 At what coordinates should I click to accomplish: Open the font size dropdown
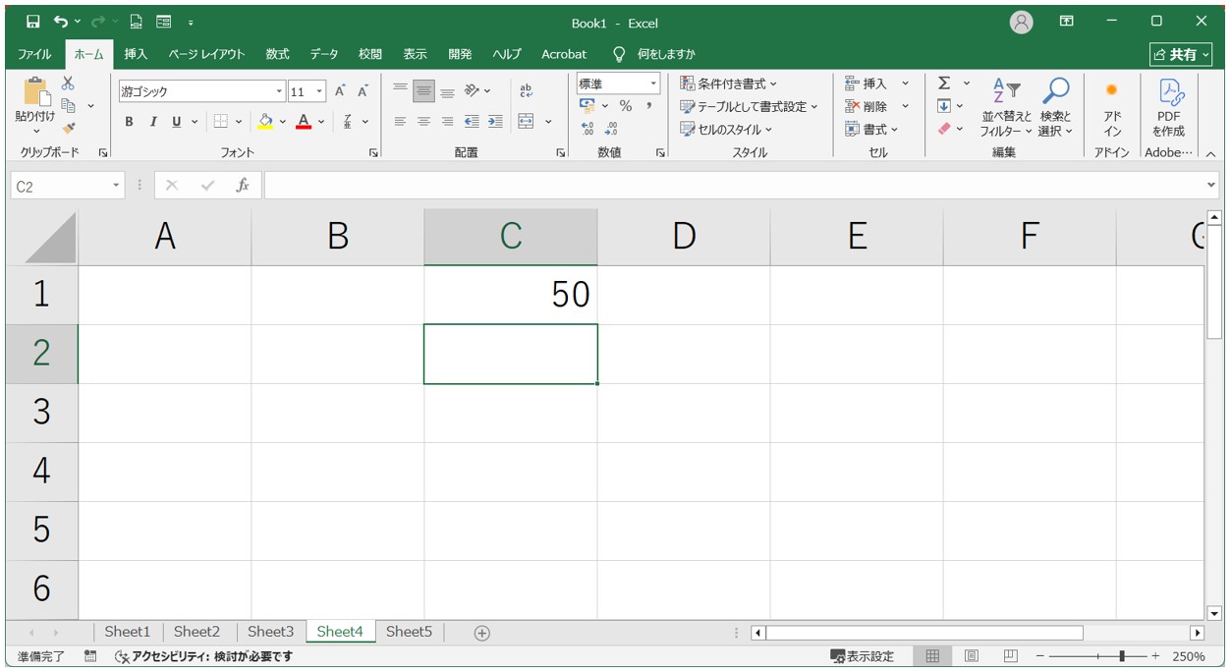pos(320,91)
